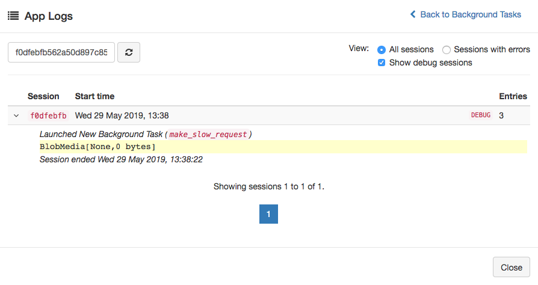
Task: Uncheck the Show debug sessions checkbox
Action: (x=382, y=63)
